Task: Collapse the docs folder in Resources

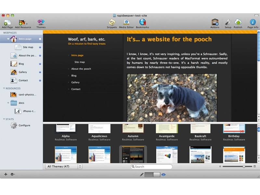Action: (x=8, y=103)
